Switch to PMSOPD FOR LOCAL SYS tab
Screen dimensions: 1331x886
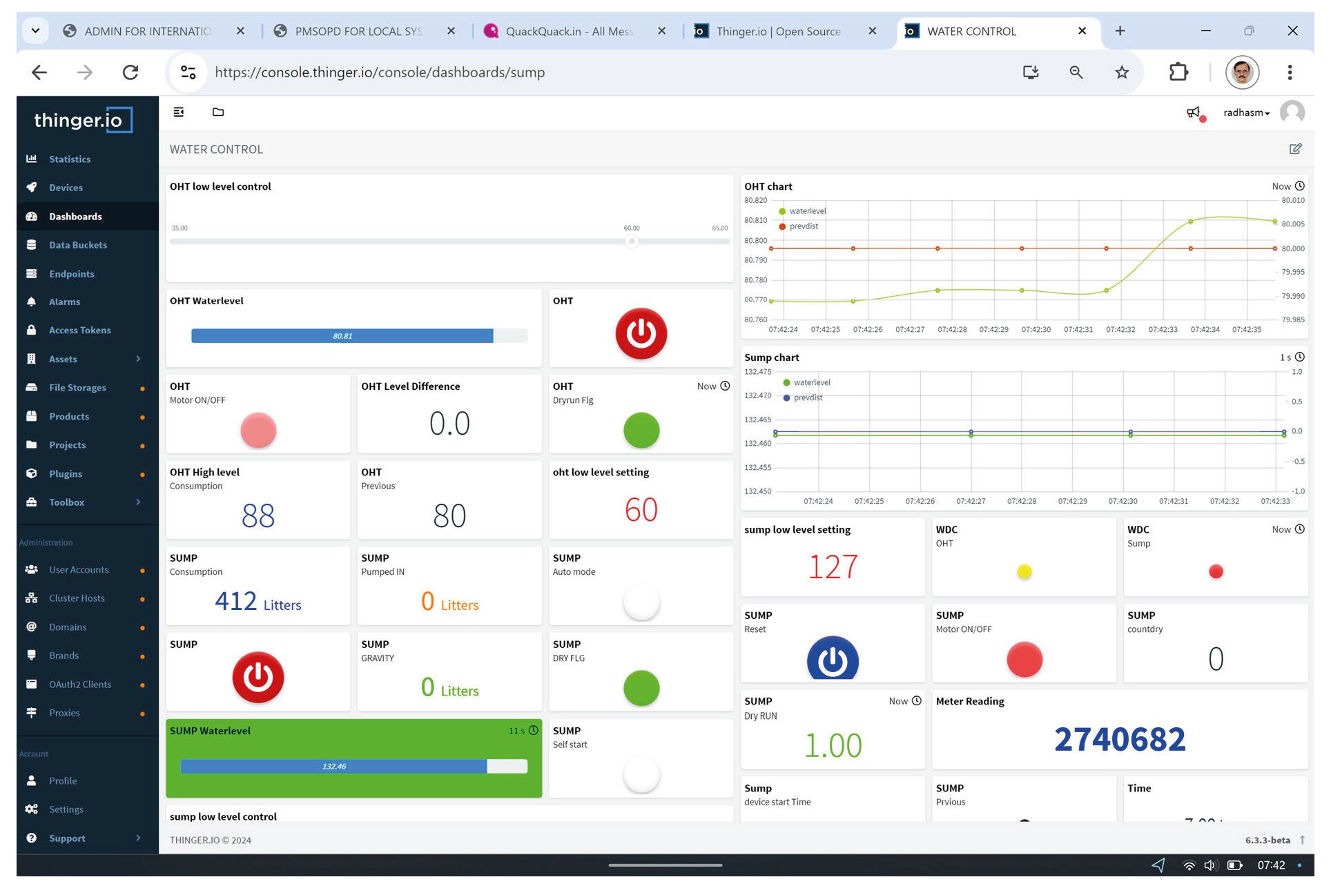tap(358, 31)
